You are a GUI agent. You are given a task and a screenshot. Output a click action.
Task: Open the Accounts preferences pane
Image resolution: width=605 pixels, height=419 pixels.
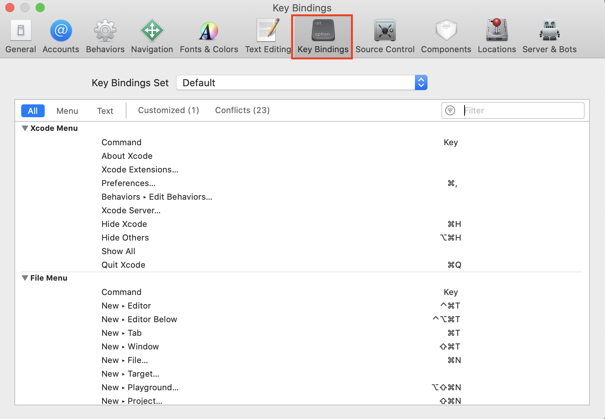(61, 37)
